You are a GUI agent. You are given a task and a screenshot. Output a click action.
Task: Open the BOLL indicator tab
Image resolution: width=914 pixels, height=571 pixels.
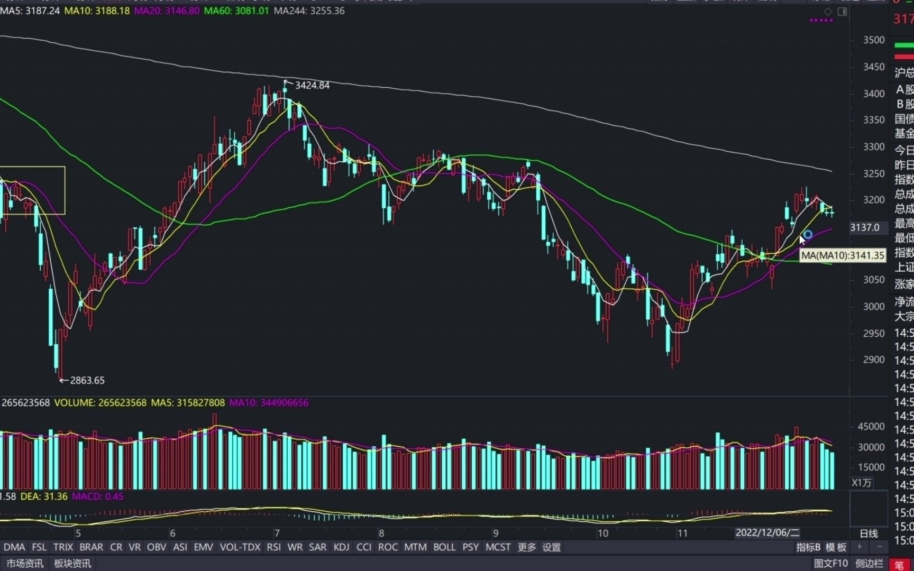(x=444, y=547)
